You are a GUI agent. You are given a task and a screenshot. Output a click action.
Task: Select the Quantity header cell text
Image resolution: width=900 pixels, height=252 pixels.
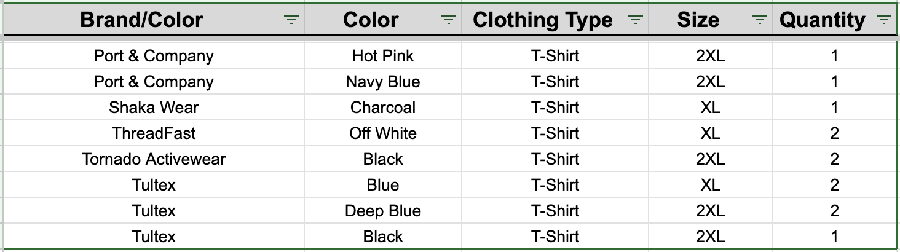822,20
